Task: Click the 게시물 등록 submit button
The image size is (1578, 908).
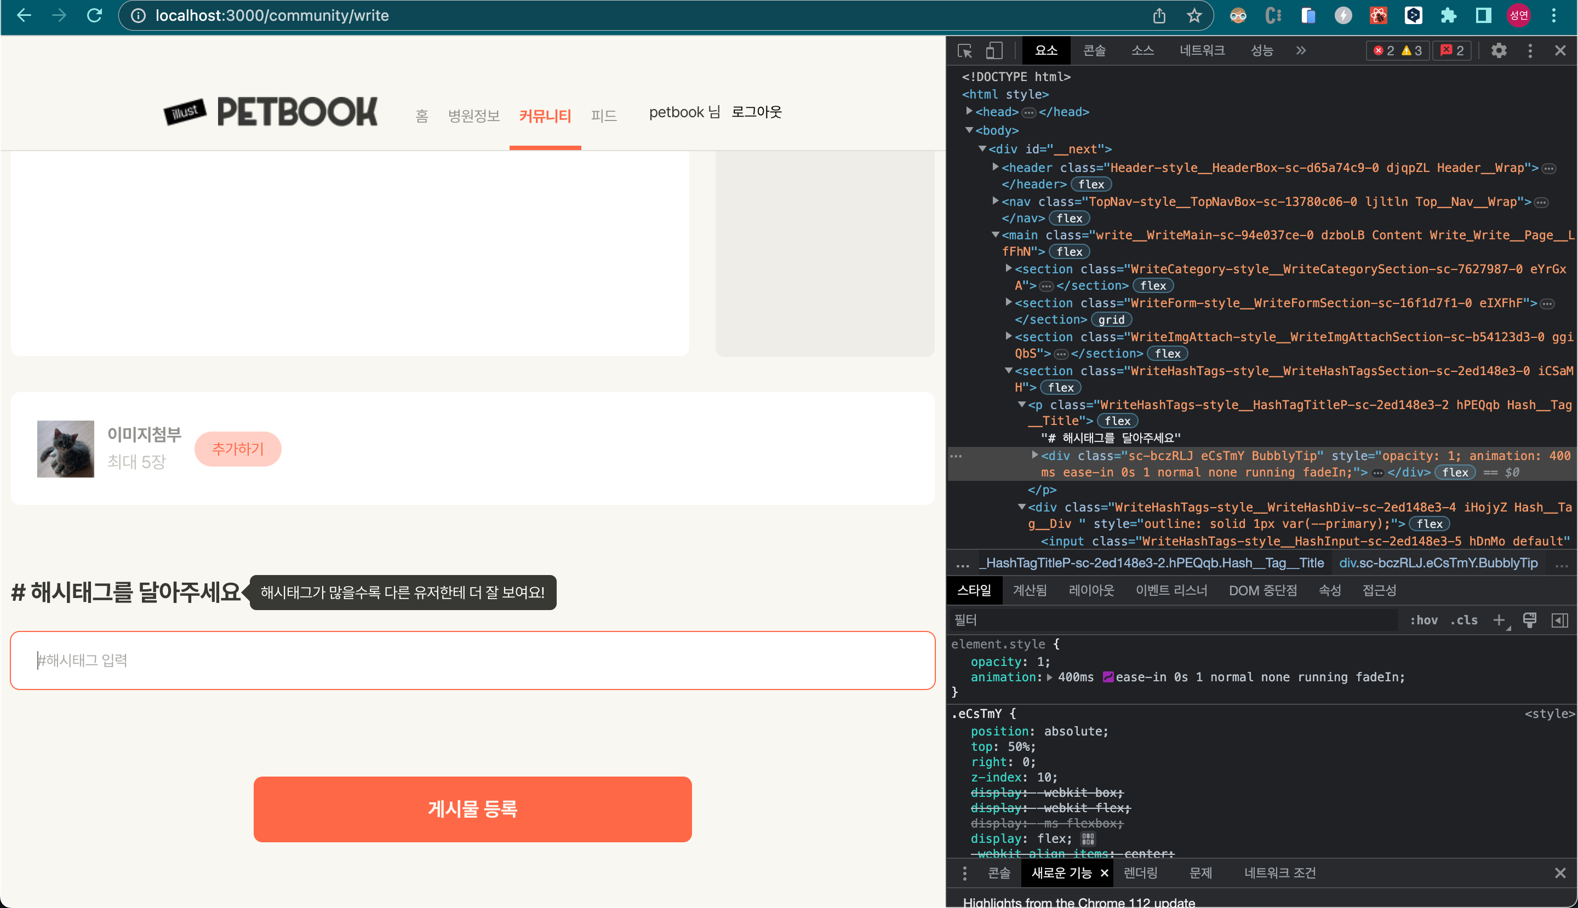Action: click(472, 809)
